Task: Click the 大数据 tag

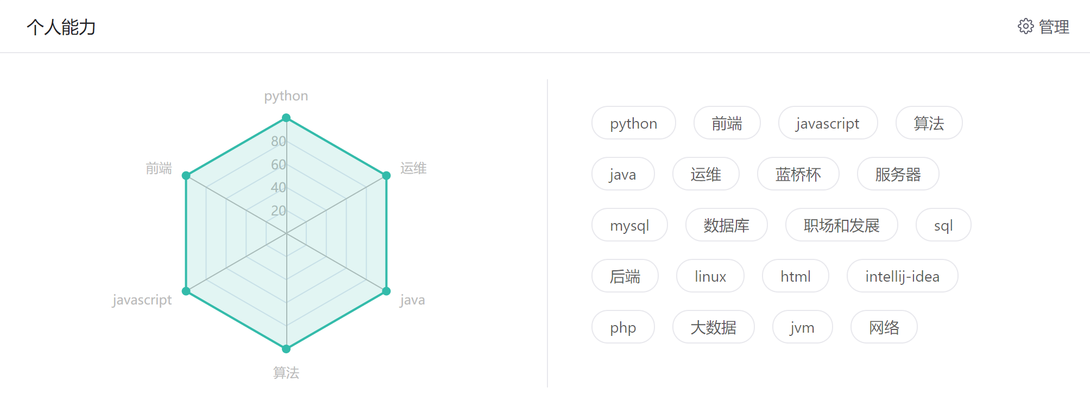Action: click(x=713, y=327)
